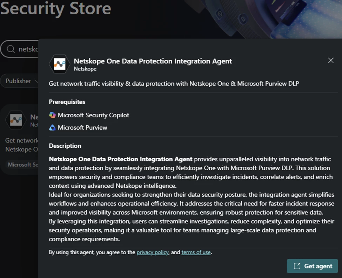Screen dimensions: 342x278
Task: Click the 'Microsoft Security Copilot' prerequisite text
Action: point(93,115)
